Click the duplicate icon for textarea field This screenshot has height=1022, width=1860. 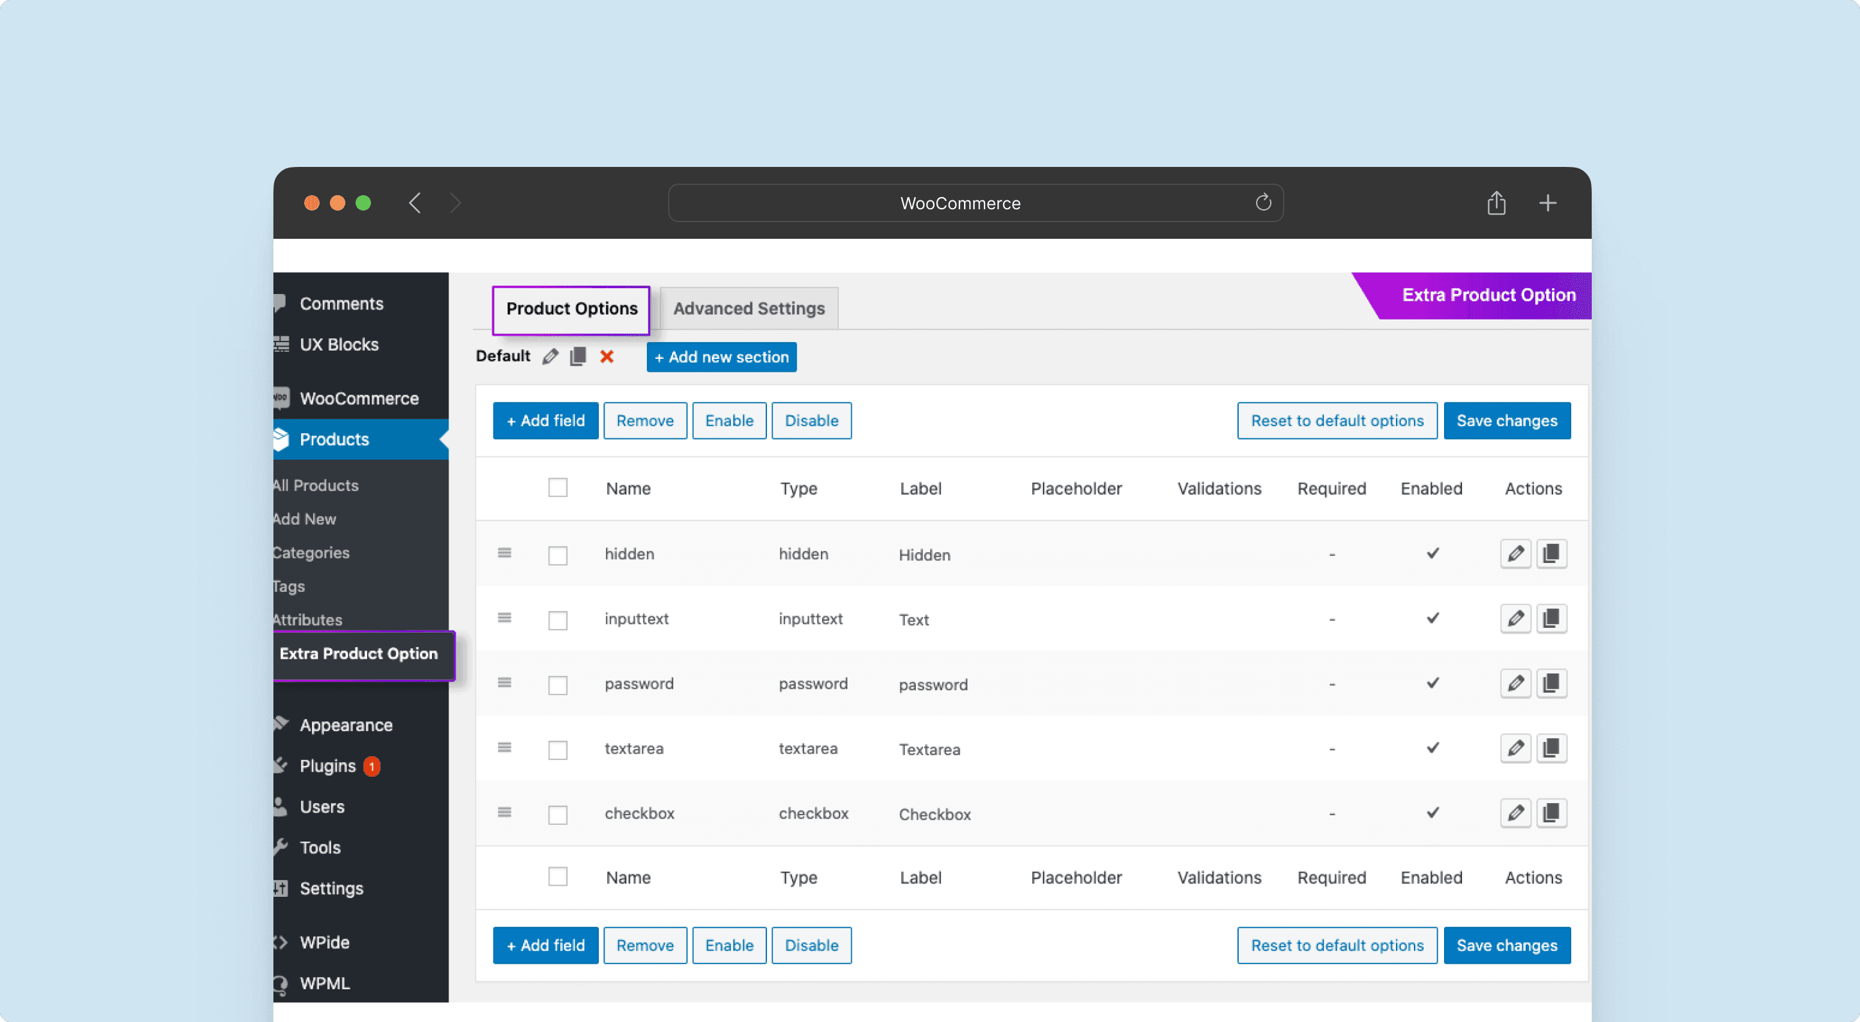(1549, 748)
